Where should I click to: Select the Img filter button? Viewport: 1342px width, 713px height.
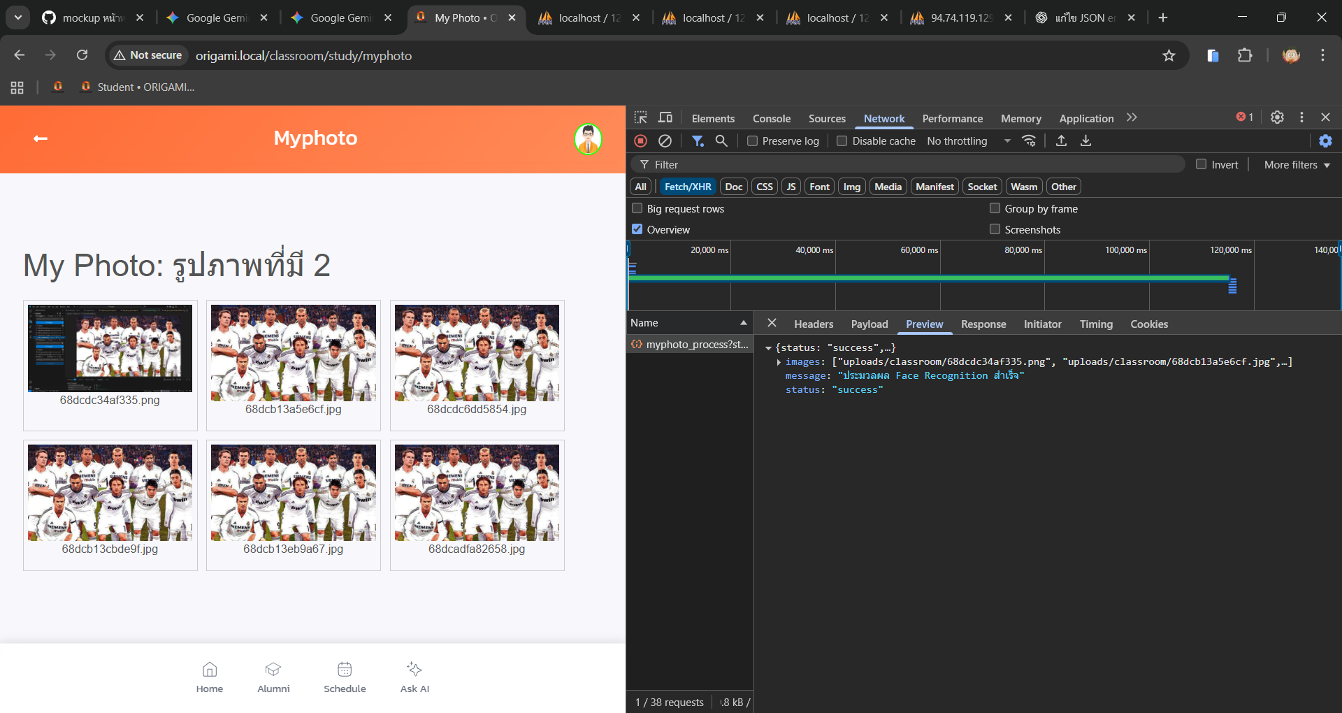[851, 187]
